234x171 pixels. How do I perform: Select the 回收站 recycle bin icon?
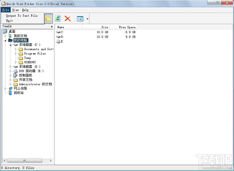10,93
